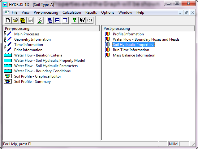The image size is (198, 149).
Task: Click the Cascade windows toolbar icon
Action: (x=50, y=20)
